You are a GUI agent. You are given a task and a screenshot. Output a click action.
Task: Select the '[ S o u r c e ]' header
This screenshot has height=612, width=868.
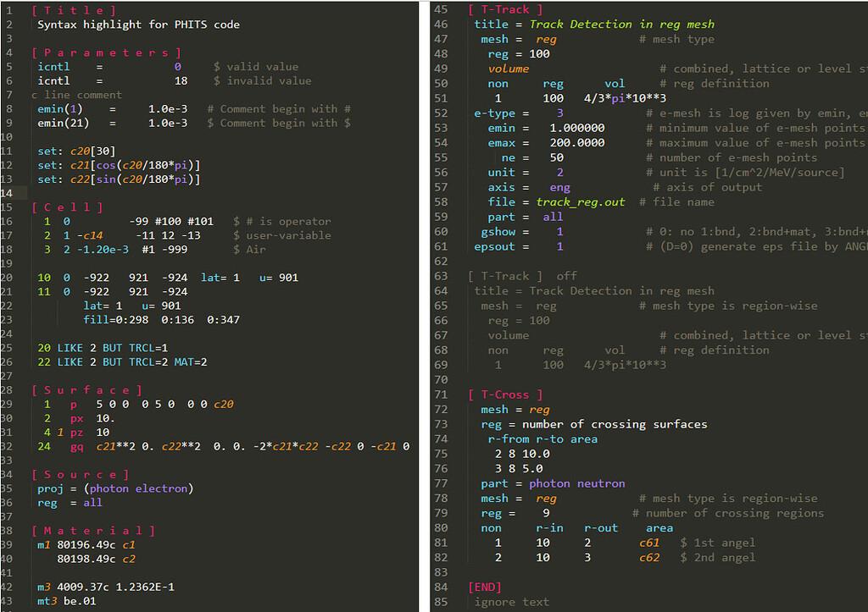[81, 475]
